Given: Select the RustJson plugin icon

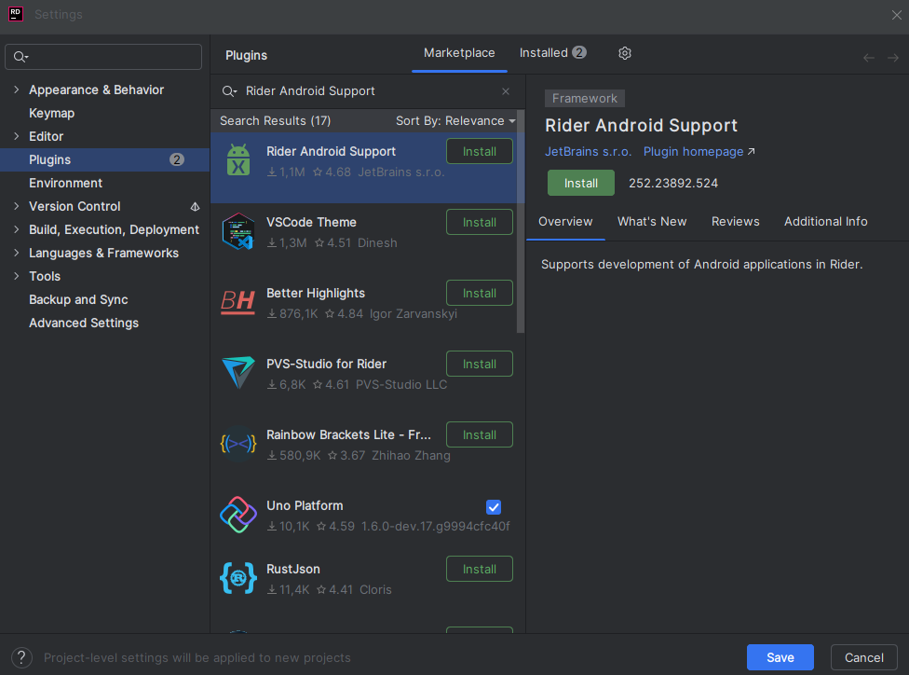Looking at the screenshot, I should tap(238, 578).
